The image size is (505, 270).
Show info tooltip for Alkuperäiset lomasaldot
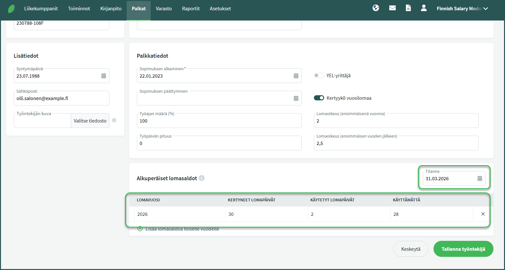click(202, 178)
